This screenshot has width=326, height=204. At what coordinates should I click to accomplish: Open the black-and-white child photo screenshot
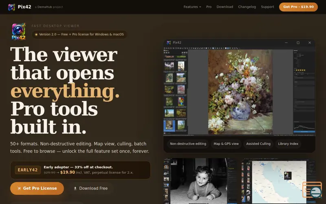click(x=200, y=181)
